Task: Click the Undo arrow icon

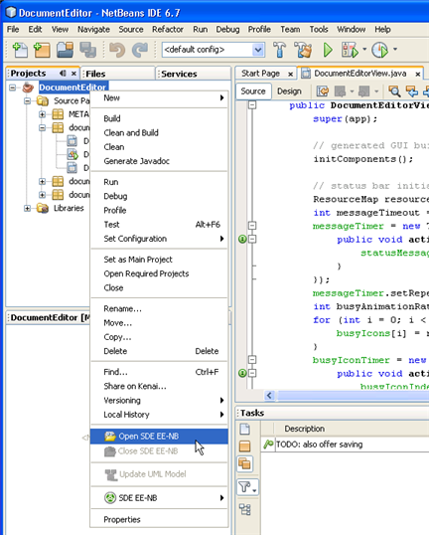Action: pos(117,50)
